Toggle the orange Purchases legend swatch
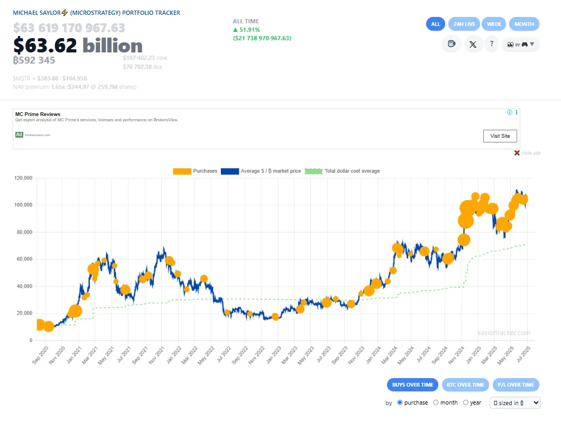The height and width of the screenshot is (421, 561). [x=182, y=171]
